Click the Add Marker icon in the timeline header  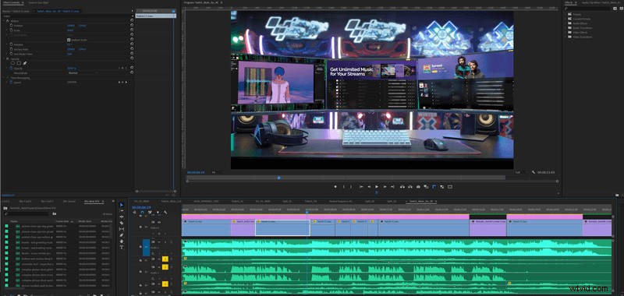[x=158, y=212]
